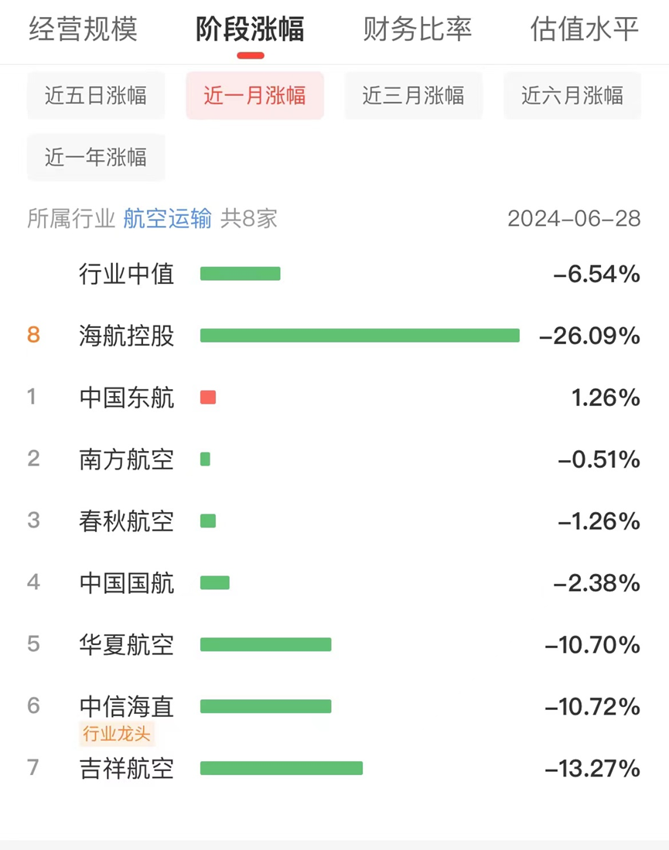Switch to the 估值水平 tab
Screen dimensions: 669x850
(x=585, y=30)
